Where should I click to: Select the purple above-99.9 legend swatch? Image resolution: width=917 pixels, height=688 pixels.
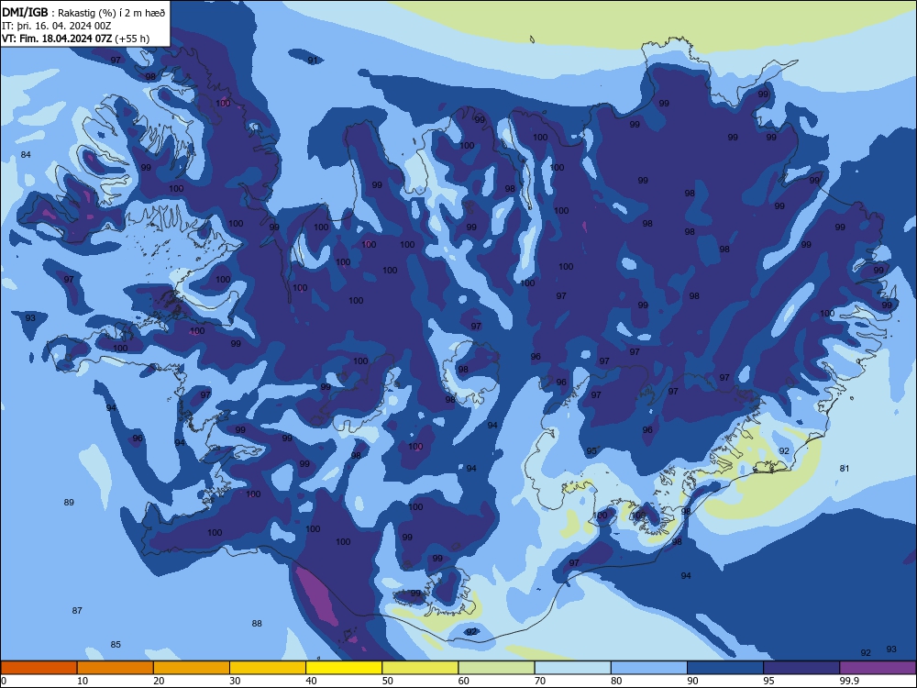pyautogui.click(x=878, y=668)
